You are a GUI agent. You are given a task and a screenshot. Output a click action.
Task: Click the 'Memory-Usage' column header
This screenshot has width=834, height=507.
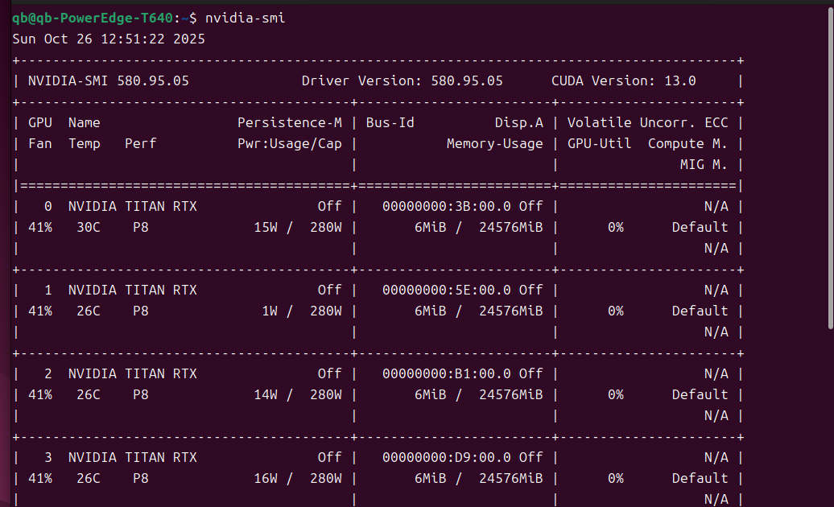click(494, 143)
